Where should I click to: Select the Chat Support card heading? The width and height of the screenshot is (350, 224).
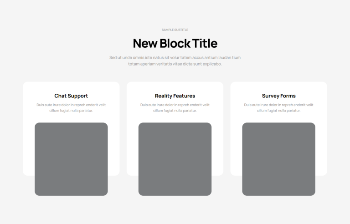71,96
